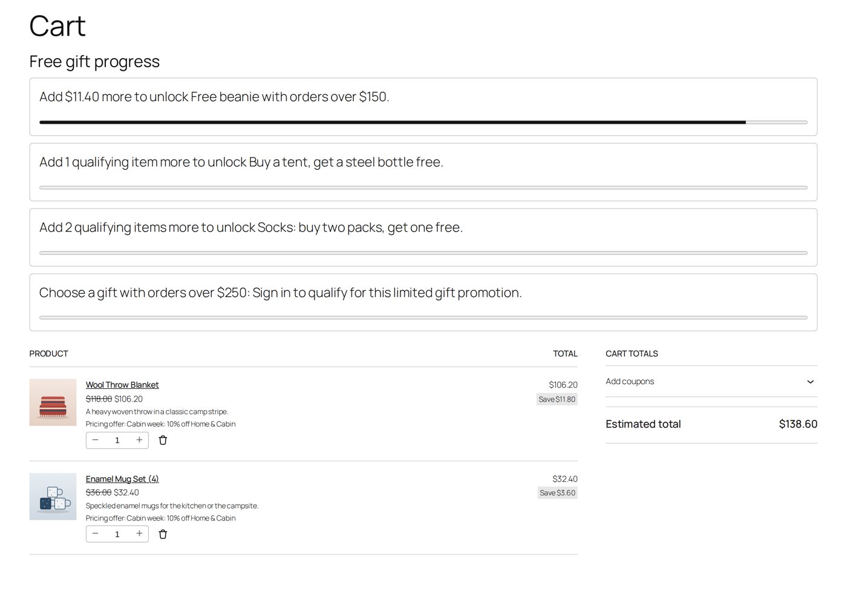Screen dimensions: 847x603
Task: Click the $250 gift progress bar
Action: (423, 318)
